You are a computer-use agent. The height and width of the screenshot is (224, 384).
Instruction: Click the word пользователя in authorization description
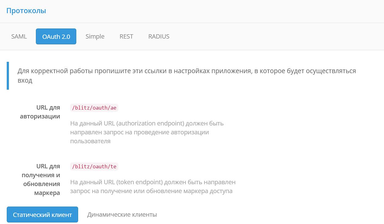click(90, 141)
